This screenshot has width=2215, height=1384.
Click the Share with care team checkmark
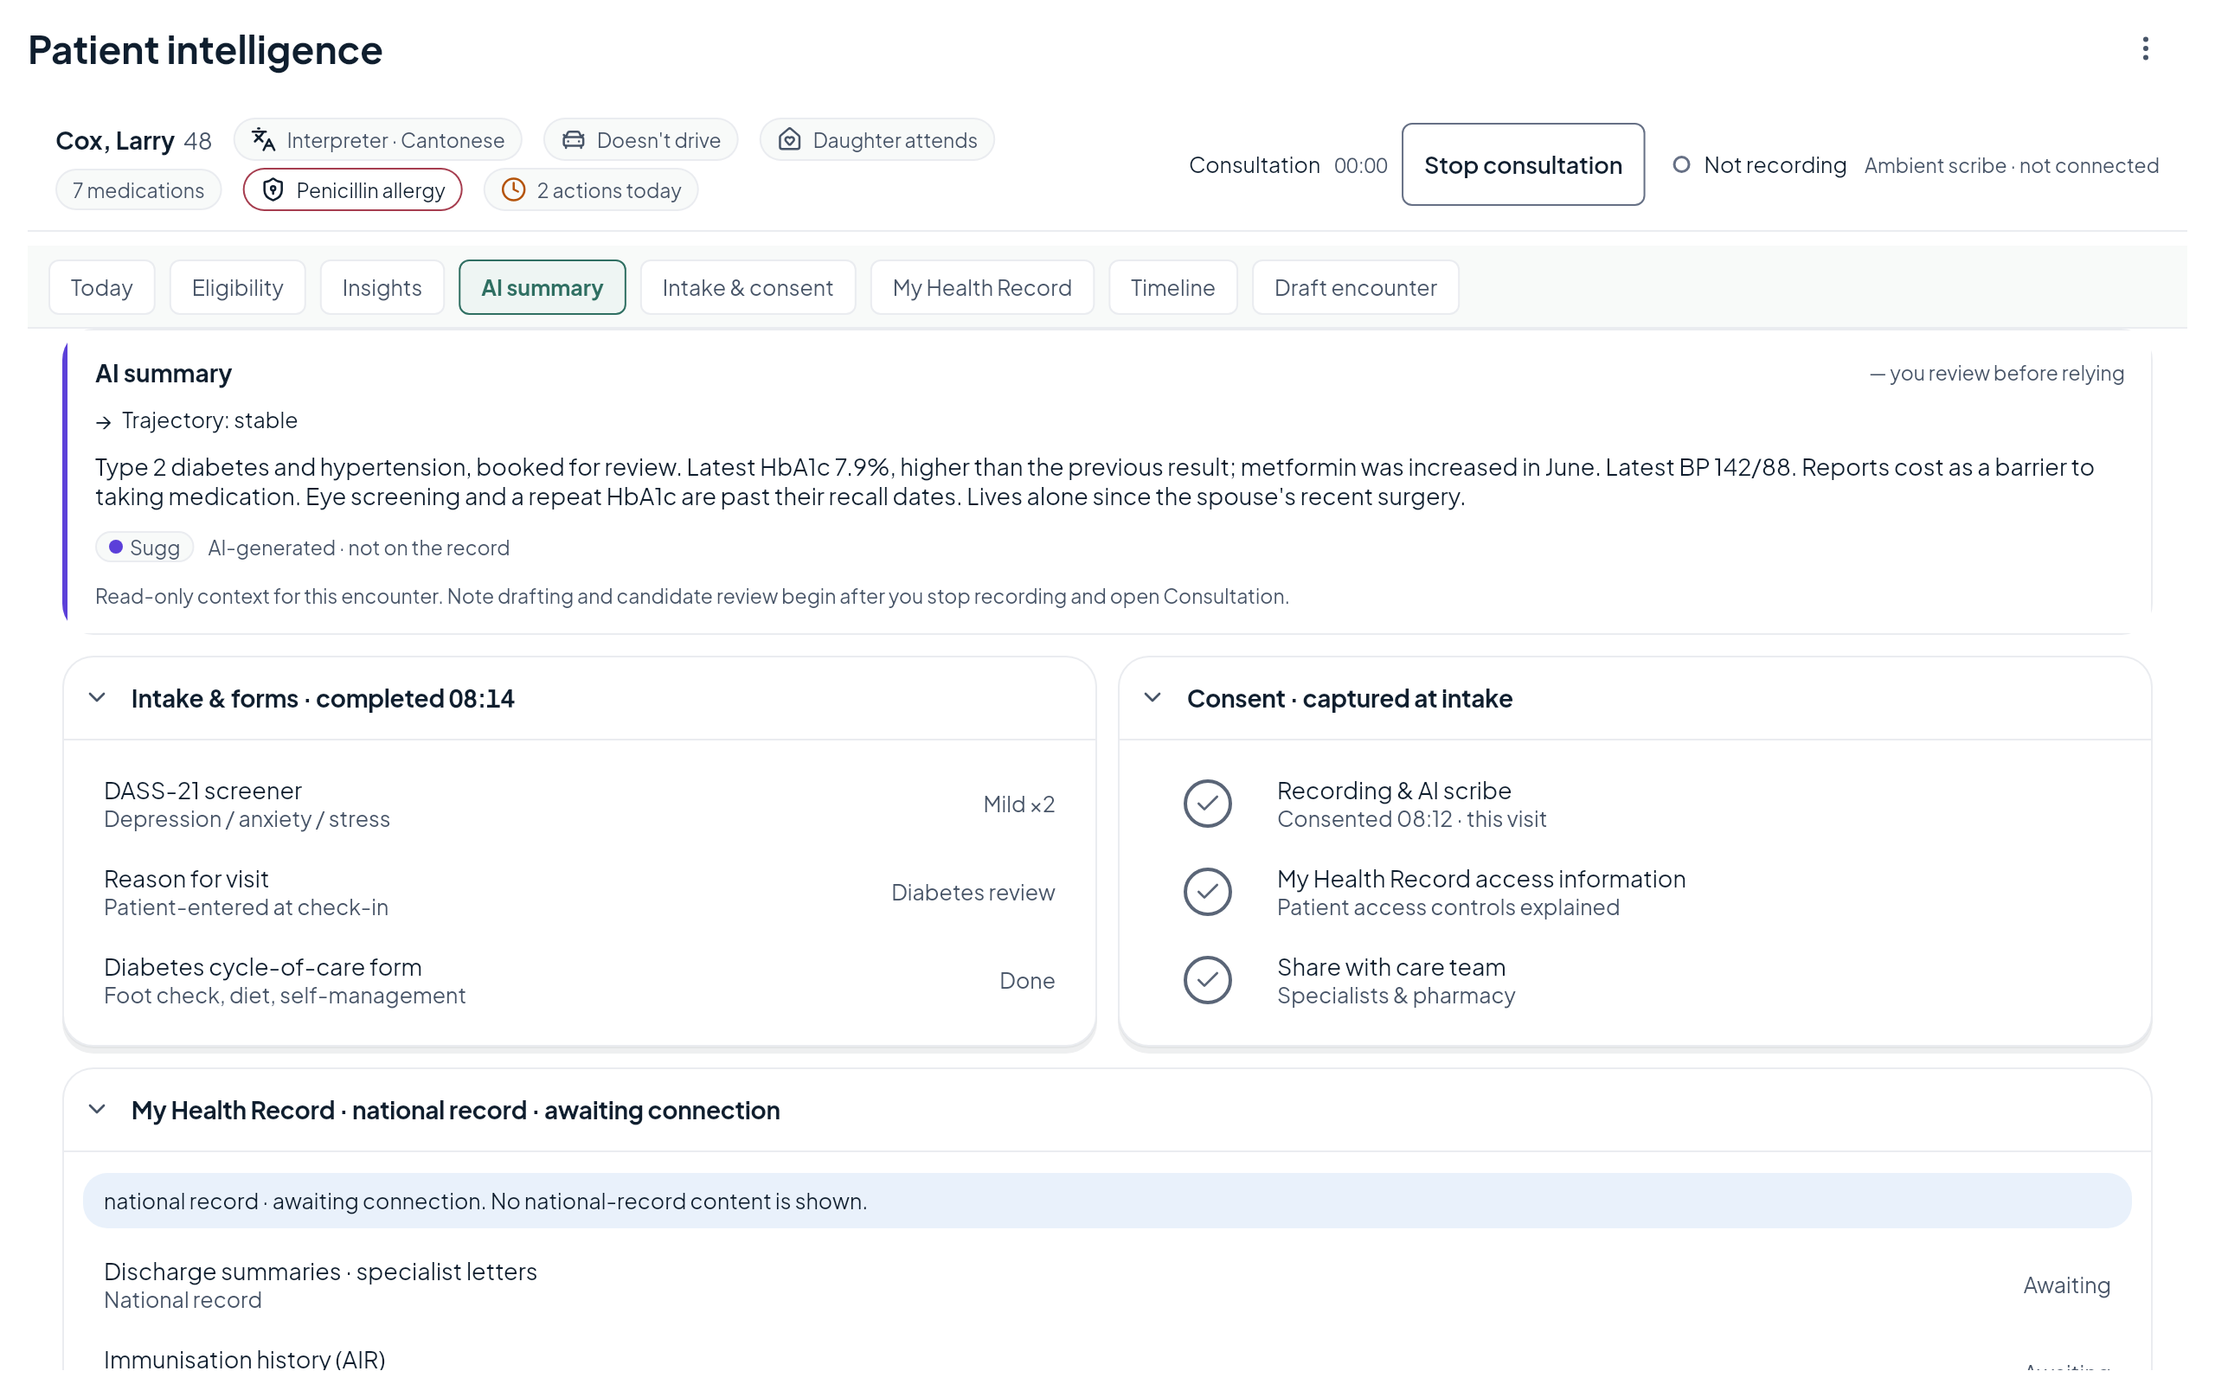1207,980
